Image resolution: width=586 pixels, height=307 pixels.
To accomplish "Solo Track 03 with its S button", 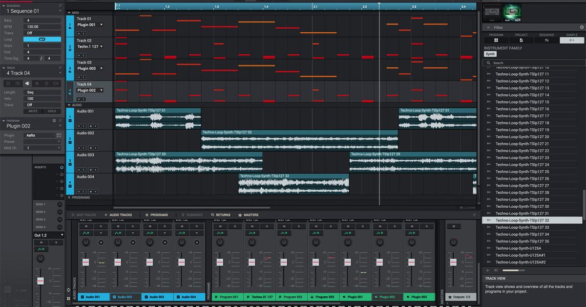I will pyautogui.click(x=84, y=77).
